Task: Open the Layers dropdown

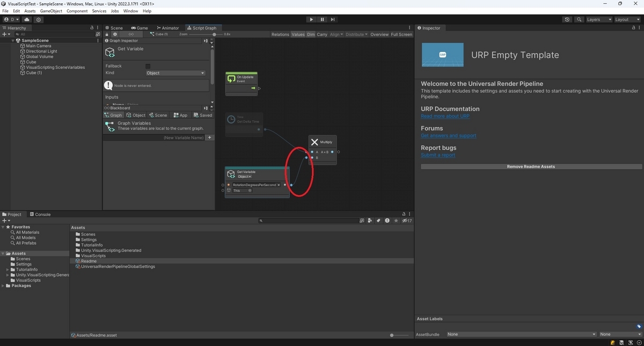Action: coord(598,19)
